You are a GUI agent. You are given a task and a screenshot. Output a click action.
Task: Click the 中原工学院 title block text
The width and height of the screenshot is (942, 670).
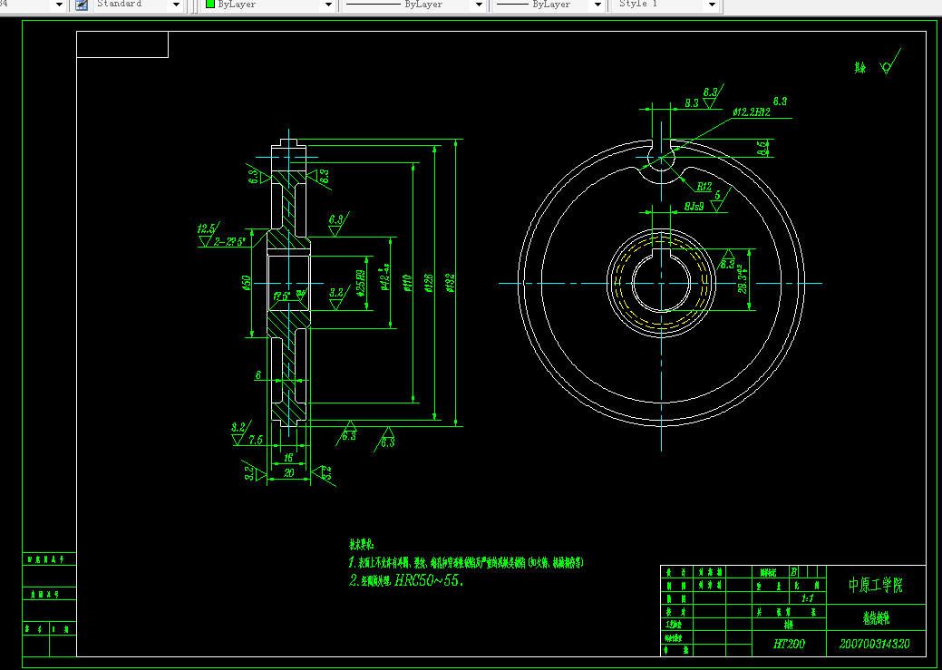pos(875,585)
